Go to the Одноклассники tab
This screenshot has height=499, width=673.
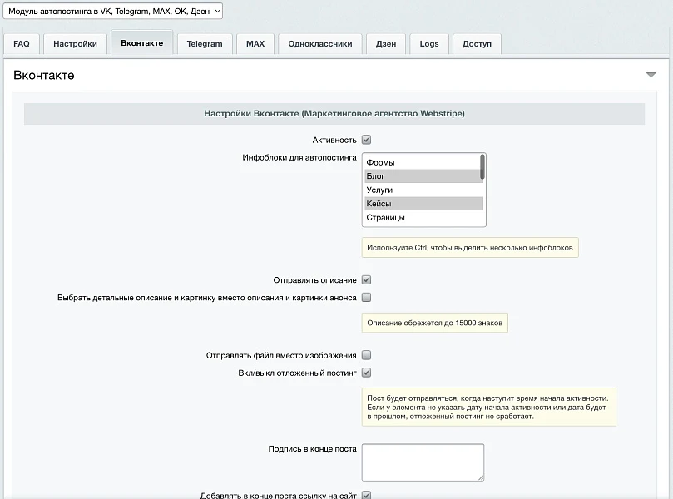point(320,44)
